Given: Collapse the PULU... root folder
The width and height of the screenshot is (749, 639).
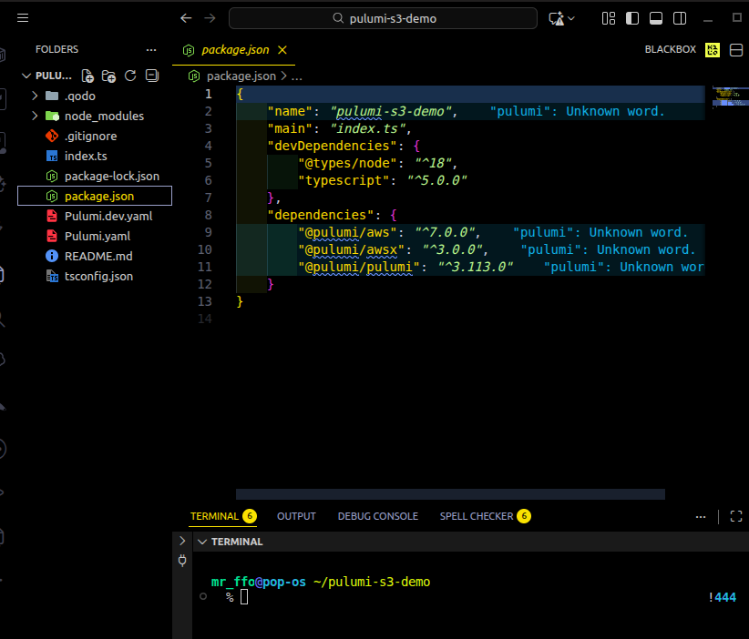Looking at the screenshot, I should pyautogui.click(x=26, y=76).
